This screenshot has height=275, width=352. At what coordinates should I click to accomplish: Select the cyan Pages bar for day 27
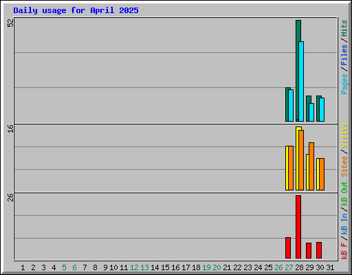291,105
